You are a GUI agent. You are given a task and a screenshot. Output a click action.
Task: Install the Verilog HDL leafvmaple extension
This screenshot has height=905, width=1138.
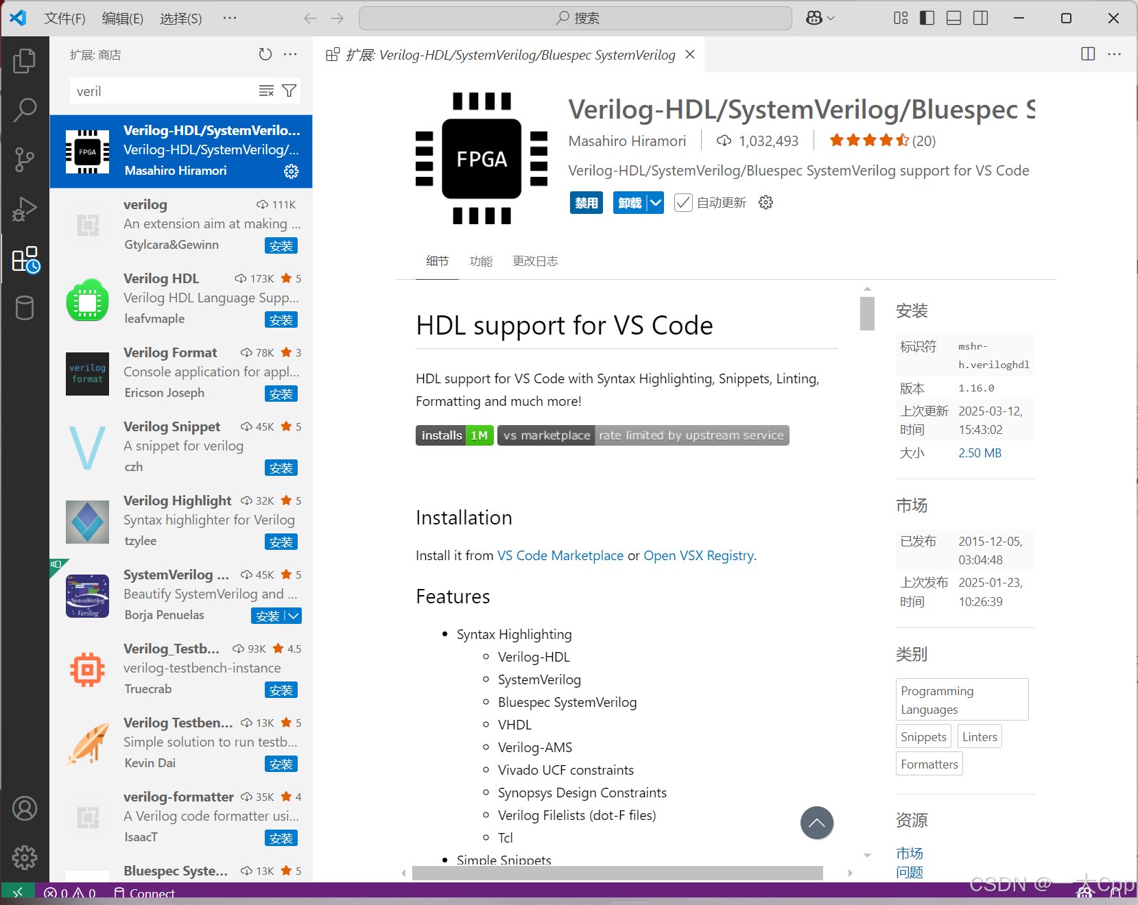click(281, 319)
